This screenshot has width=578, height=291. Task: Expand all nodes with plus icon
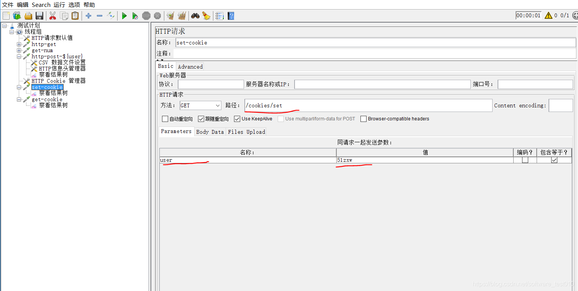[88, 16]
